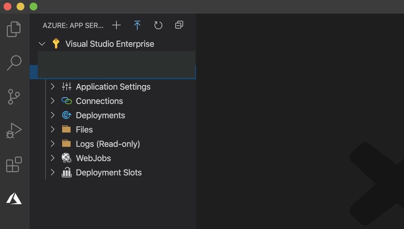Select the Connections label
This screenshot has height=229, width=404.
(99, 101)
